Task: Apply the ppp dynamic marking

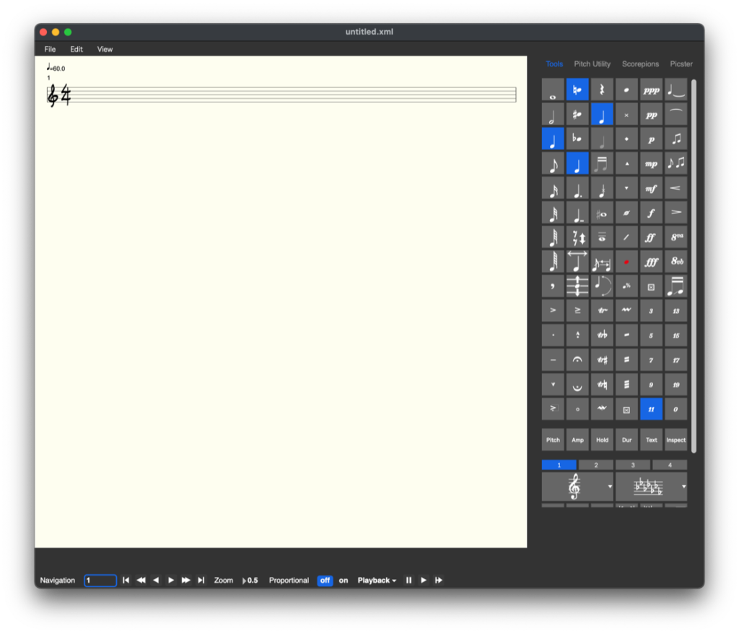Action: point(651,89)
